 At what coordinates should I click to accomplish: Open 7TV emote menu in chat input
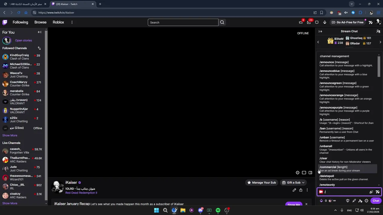click(378, 192)
